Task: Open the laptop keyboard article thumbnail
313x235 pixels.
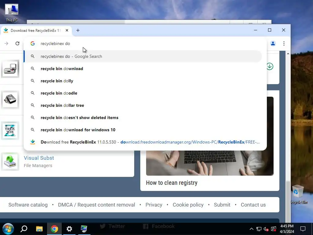Action: point(210,163)
